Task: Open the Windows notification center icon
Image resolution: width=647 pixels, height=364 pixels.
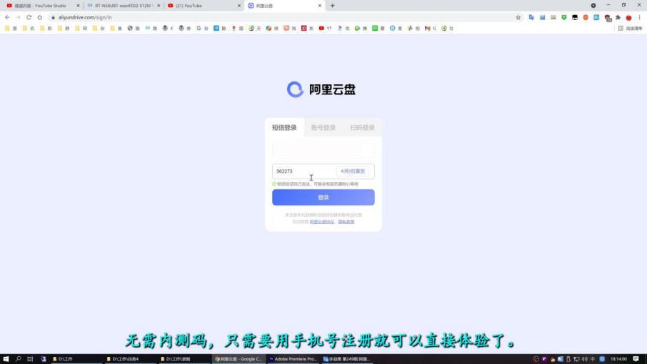Action: [x=636, y=358]
